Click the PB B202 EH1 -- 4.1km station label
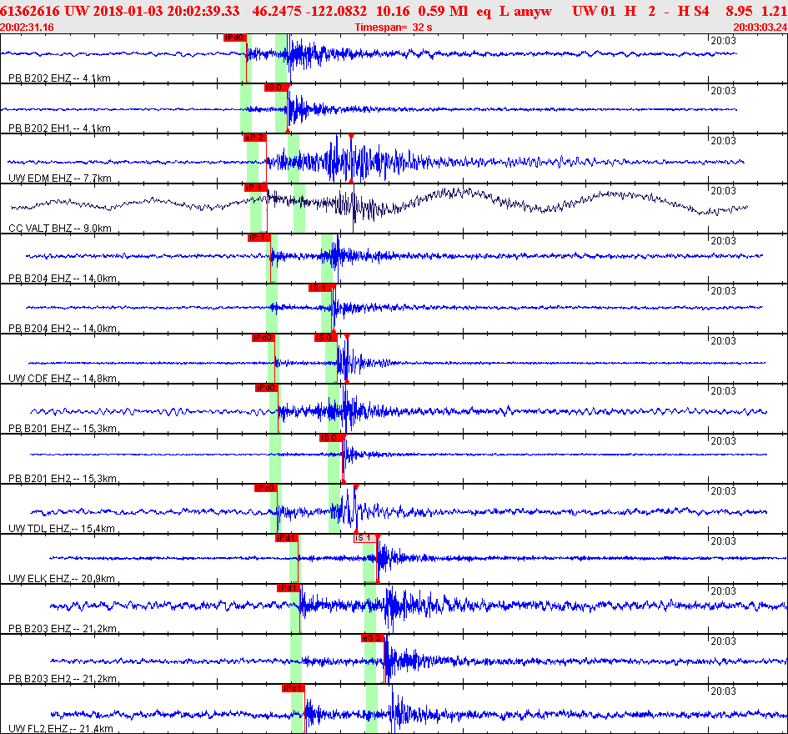This screenshot has width=788, height=734. coord(59,128)
